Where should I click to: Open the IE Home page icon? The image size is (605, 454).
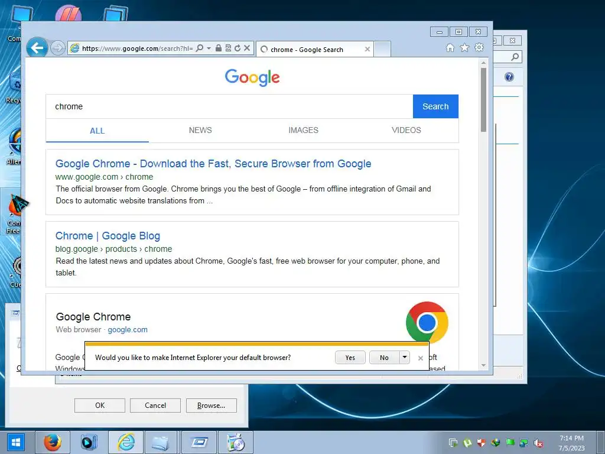pyautogui.click(x=450, y=47)
